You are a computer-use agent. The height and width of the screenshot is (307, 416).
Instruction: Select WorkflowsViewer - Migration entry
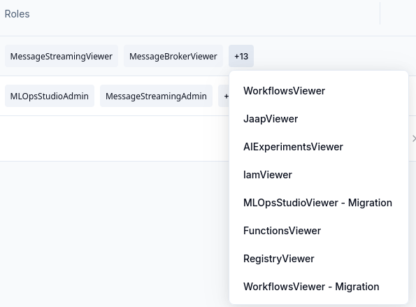[311, 287]
